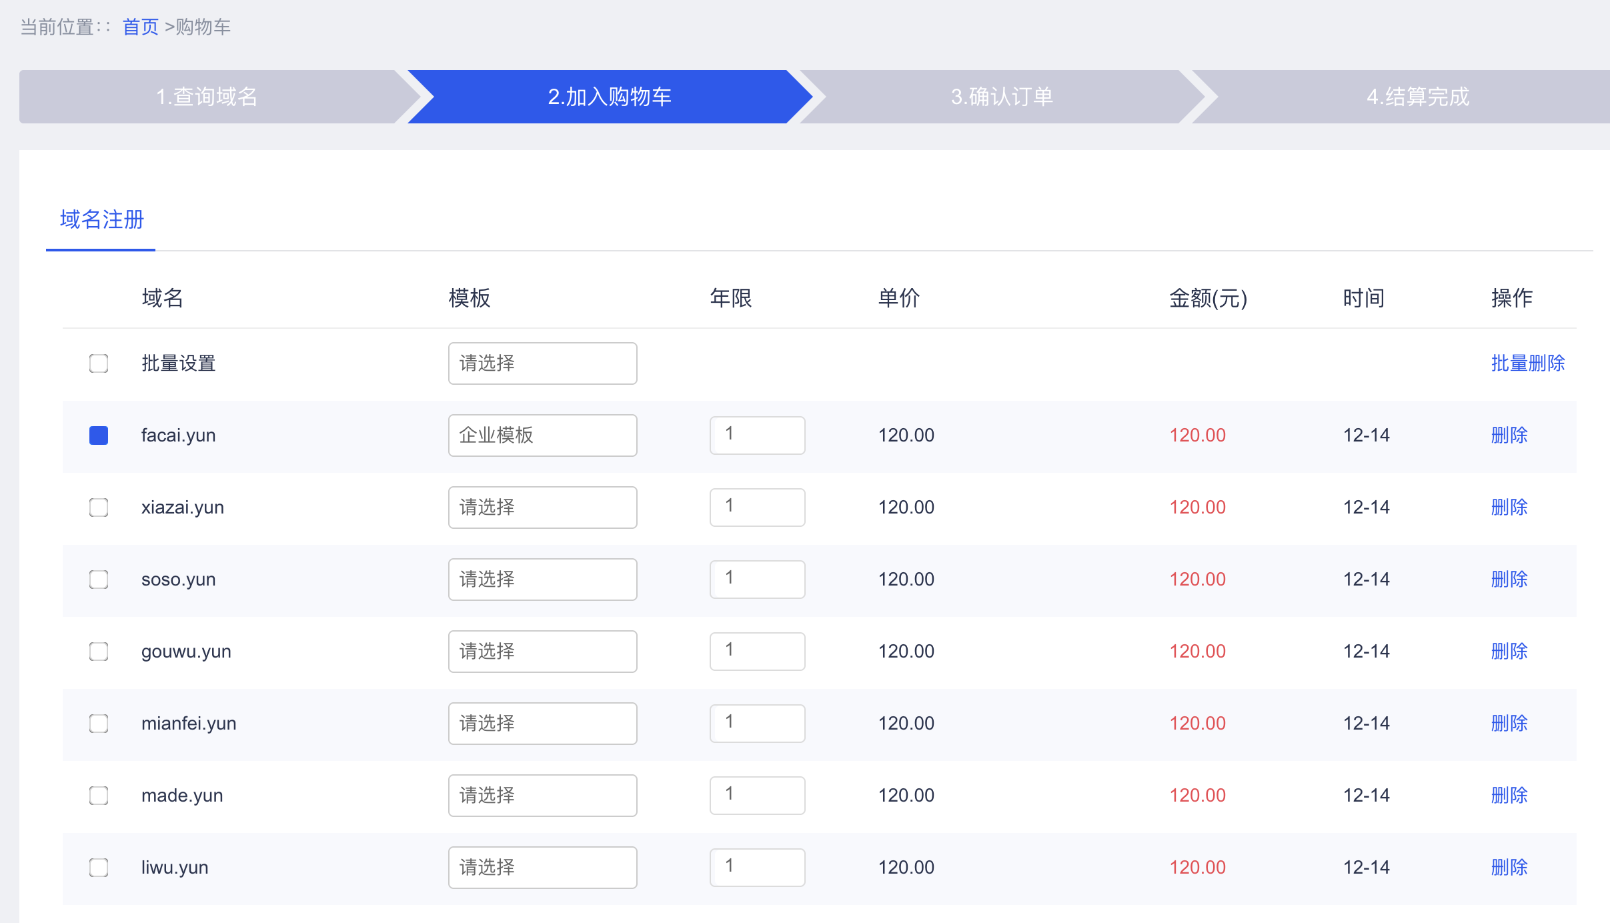Tick the liwu.yun checkbox
Screen dimensions: 1610x923
(99, 868)
